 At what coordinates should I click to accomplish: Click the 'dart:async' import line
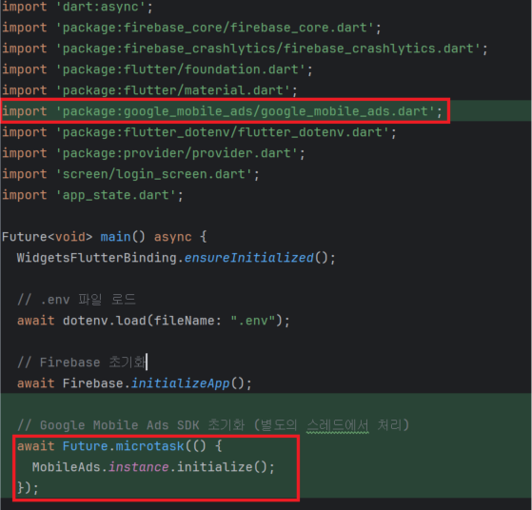[77, 7]
